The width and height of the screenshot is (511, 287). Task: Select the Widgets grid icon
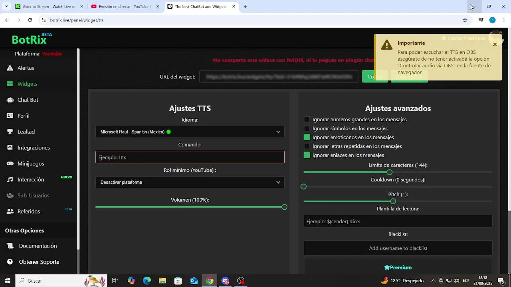(x=10, y=84)
